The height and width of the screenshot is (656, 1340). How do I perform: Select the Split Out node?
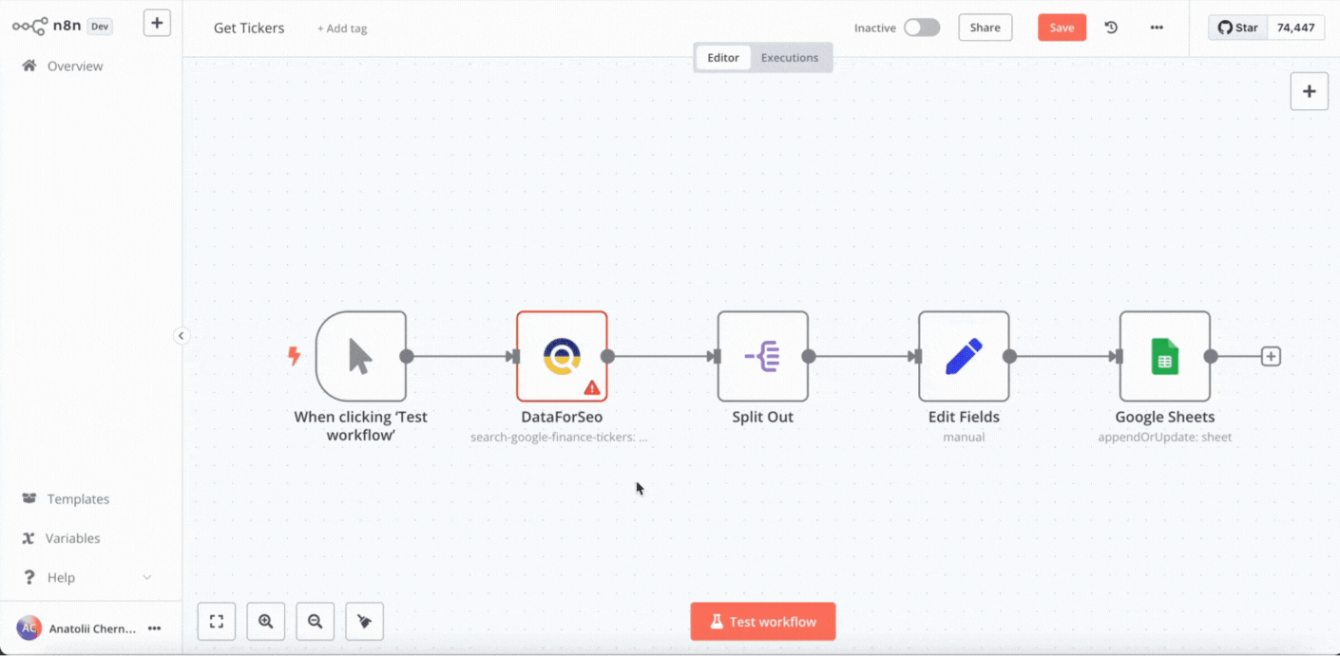(x=763, y=356)
